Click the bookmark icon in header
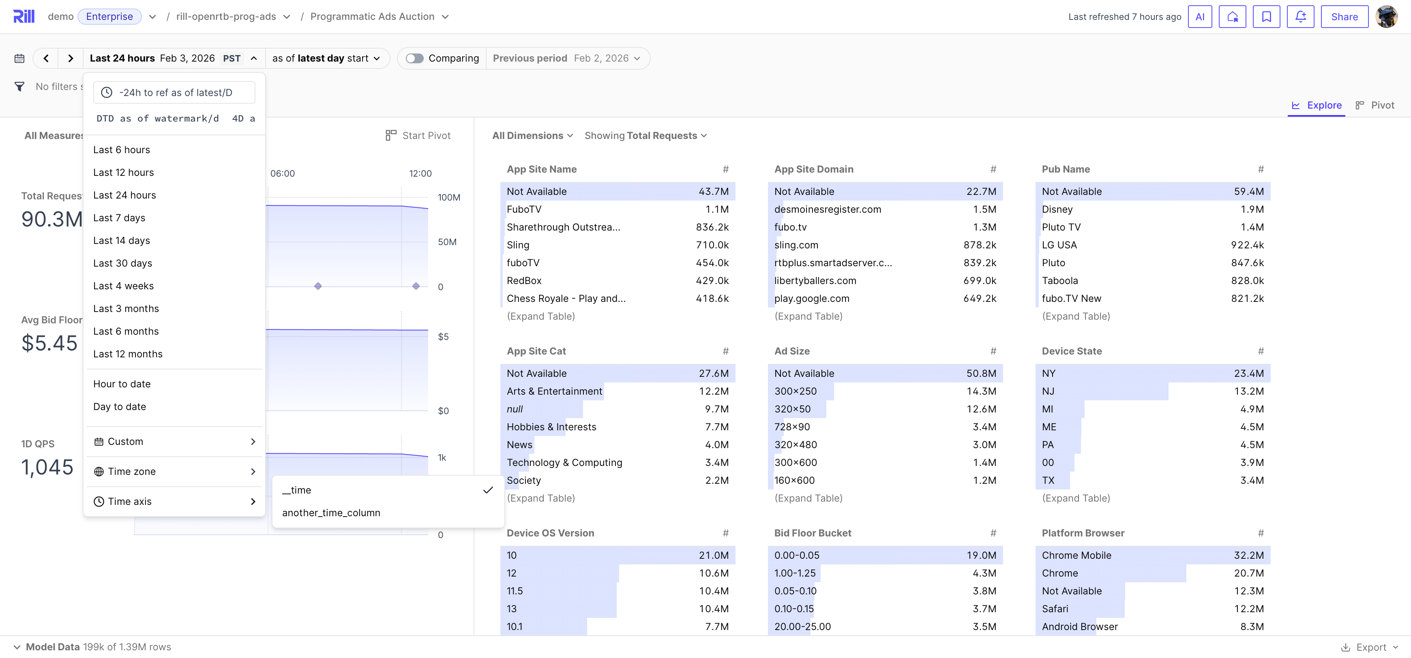The height and width of the screenshot is (658, 1411). 1266,17
